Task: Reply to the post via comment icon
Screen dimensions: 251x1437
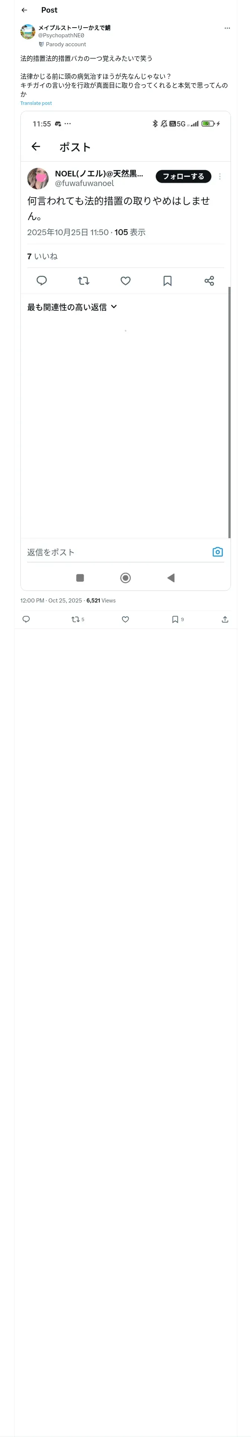Action: [26, 619]
